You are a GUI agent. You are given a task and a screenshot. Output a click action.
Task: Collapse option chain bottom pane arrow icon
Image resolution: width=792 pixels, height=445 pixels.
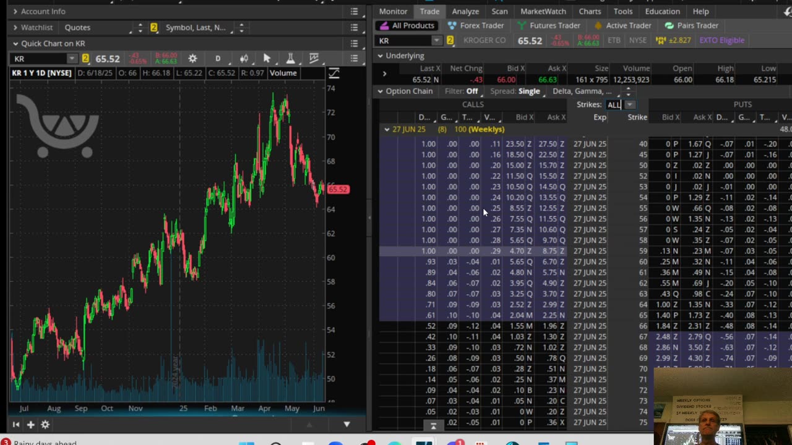click(x=433, y=425)
